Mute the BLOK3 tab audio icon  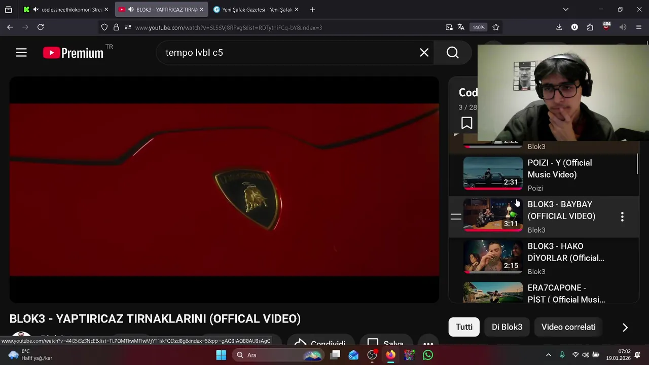pyautogui.click(x=131, y=10)
